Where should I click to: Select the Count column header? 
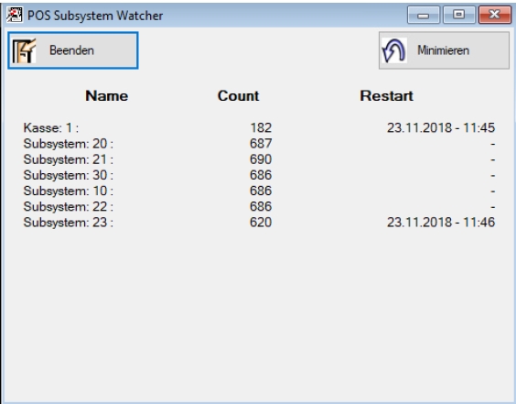[238, 96]
